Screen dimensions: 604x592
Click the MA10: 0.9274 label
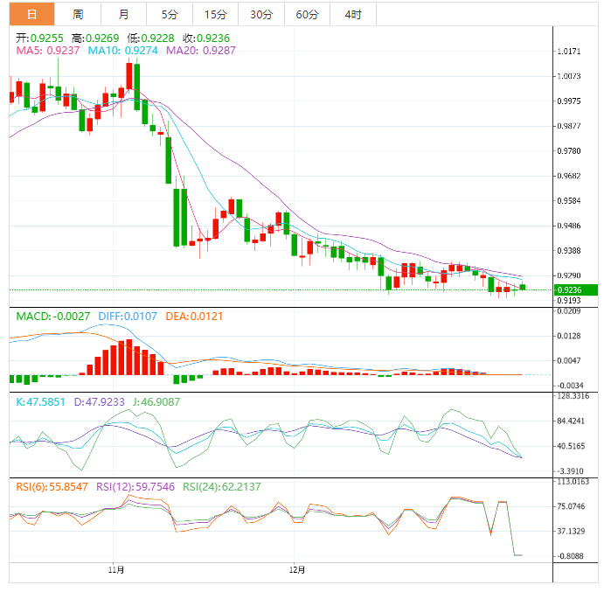pos(123,51)
